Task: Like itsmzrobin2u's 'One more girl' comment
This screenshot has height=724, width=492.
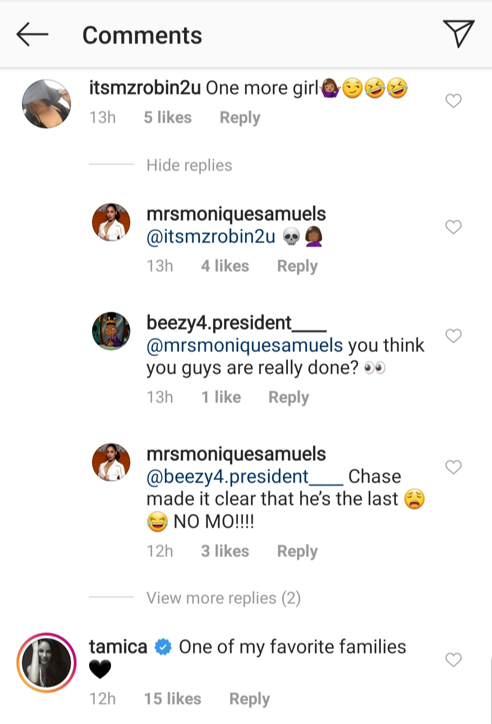Action: pyautogui.click(x=453, y=101)
